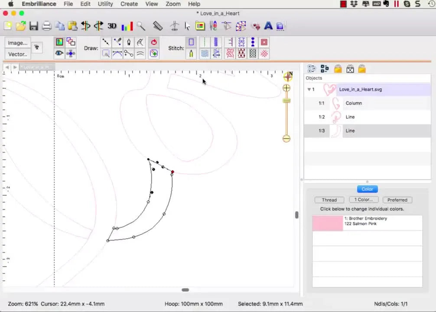The height and width of the screenshot is (312, 436).
Task: Toggle the lock icon above the Objects panel
Action: tap(338, 68)
